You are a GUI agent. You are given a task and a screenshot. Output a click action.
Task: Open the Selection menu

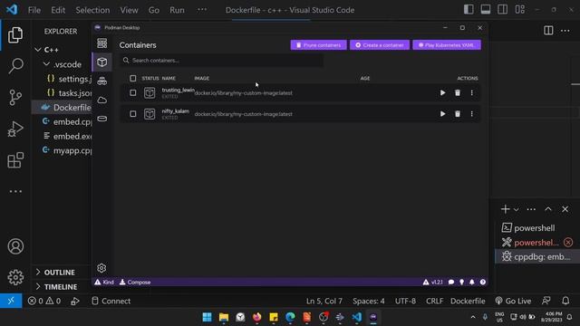(92, 10)
